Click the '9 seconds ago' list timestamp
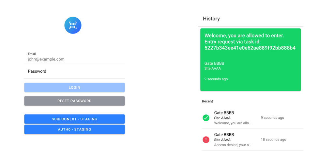Image resolution: width=334 pixels, height=163 pixels. pyautogui.click(x=272, y=118)
